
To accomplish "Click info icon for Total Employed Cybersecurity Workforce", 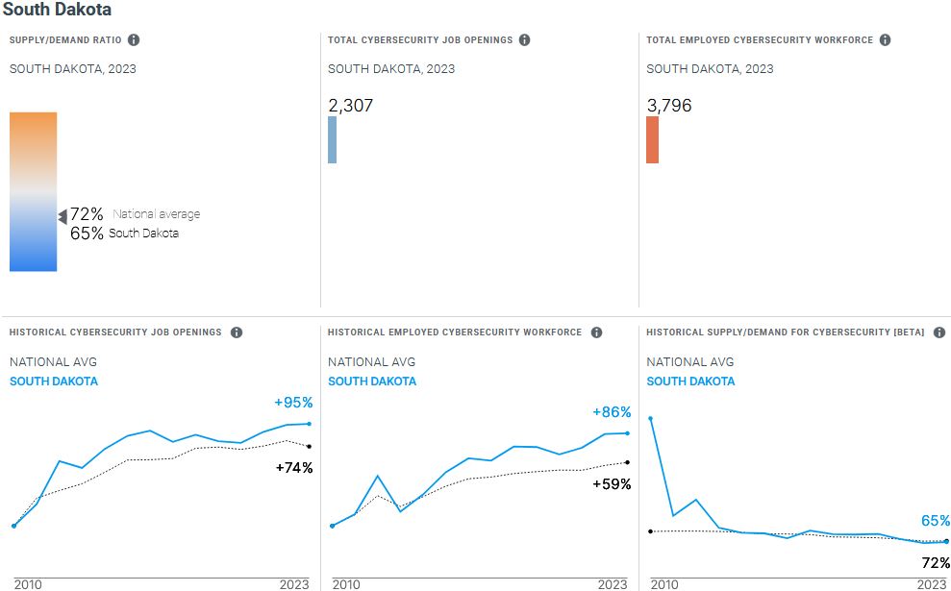I will (885, 40).
